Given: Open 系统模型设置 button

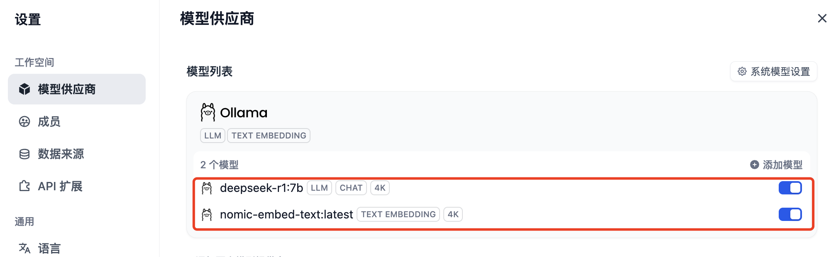Looking at the screenshot, I should [x=774, y=72].
